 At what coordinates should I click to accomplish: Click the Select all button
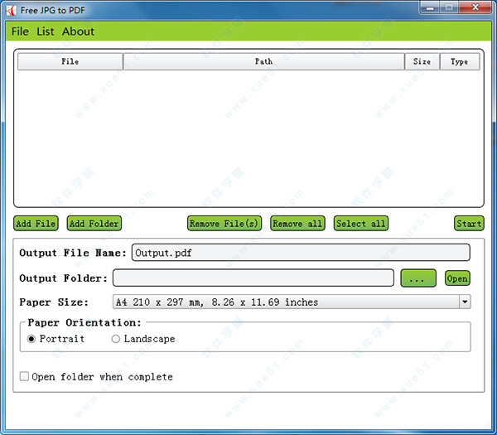click(361, 224)
